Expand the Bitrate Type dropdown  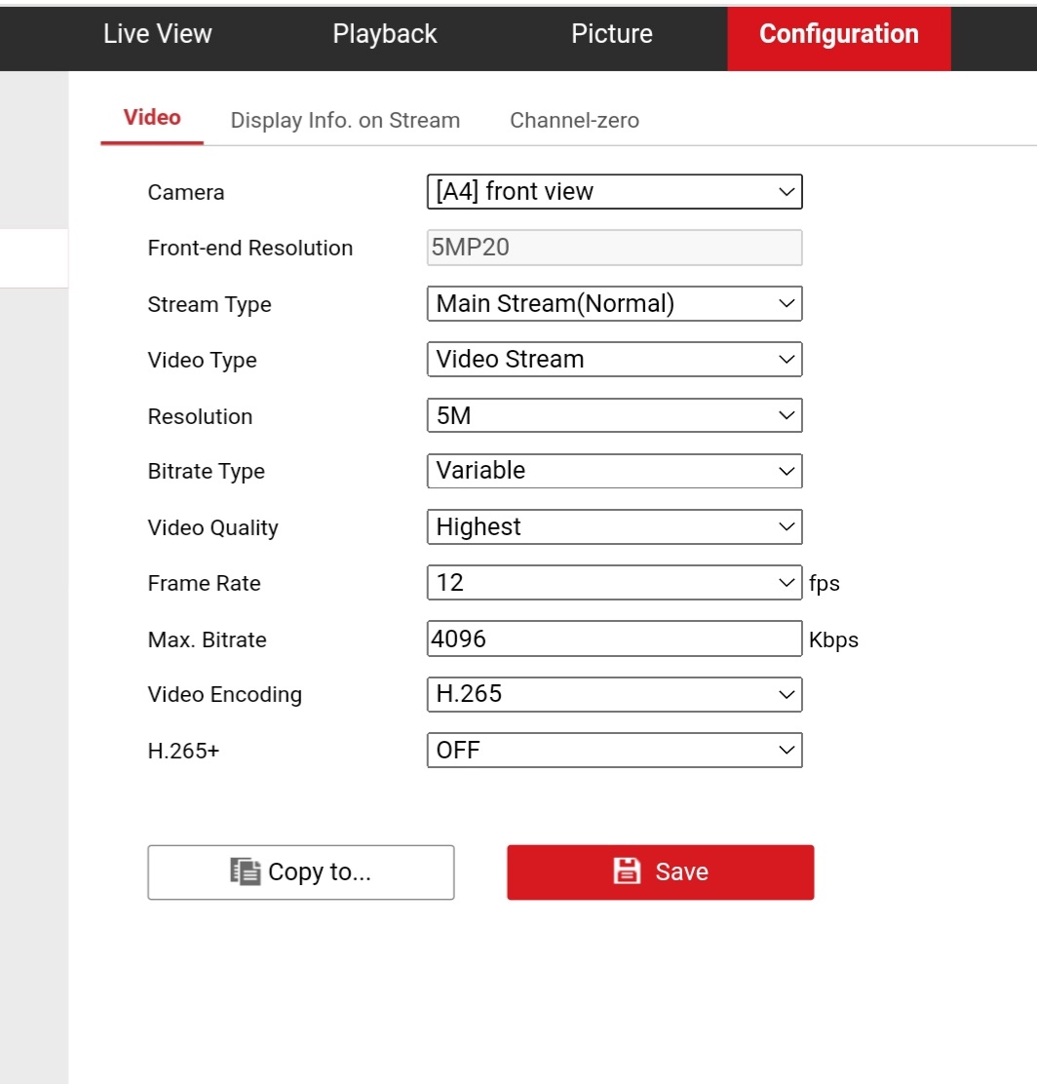(x=614, y=471)
